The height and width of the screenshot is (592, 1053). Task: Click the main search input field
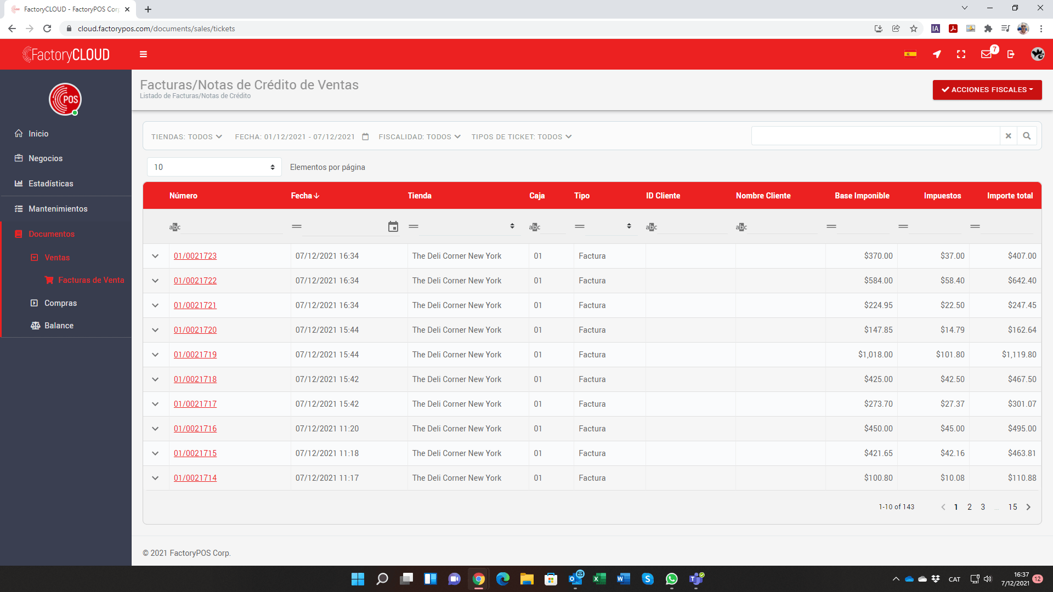[x=875, y=136]
